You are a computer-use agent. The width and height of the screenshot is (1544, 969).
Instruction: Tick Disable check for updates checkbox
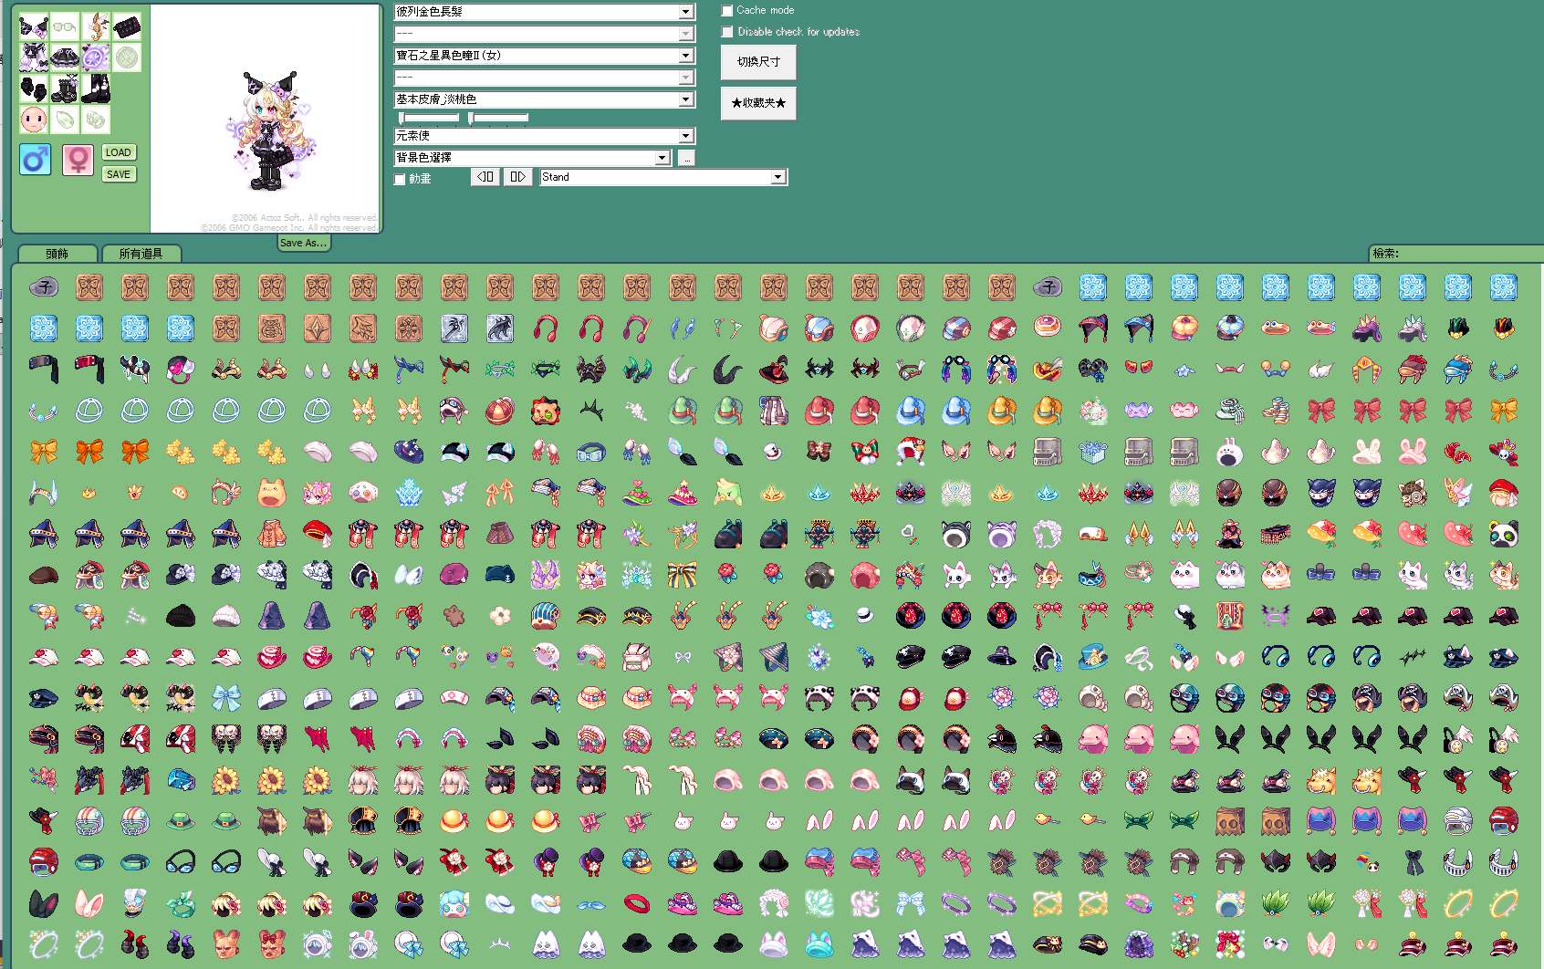pyautogui.click(x=727, y=32)
